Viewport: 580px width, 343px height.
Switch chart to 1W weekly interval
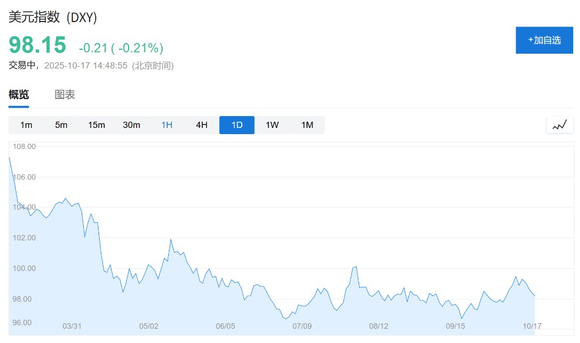point(272,125)
